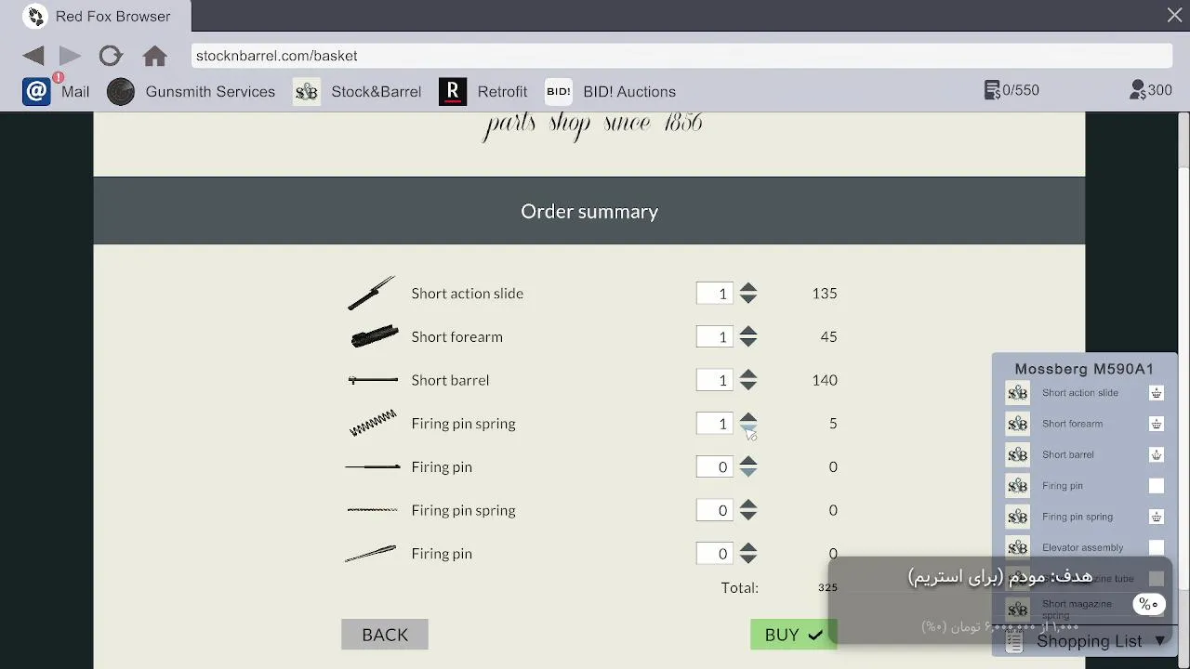This screenshot has height=669, width=1190.
Task: Click the BUY button
Action: coord(794,635)
